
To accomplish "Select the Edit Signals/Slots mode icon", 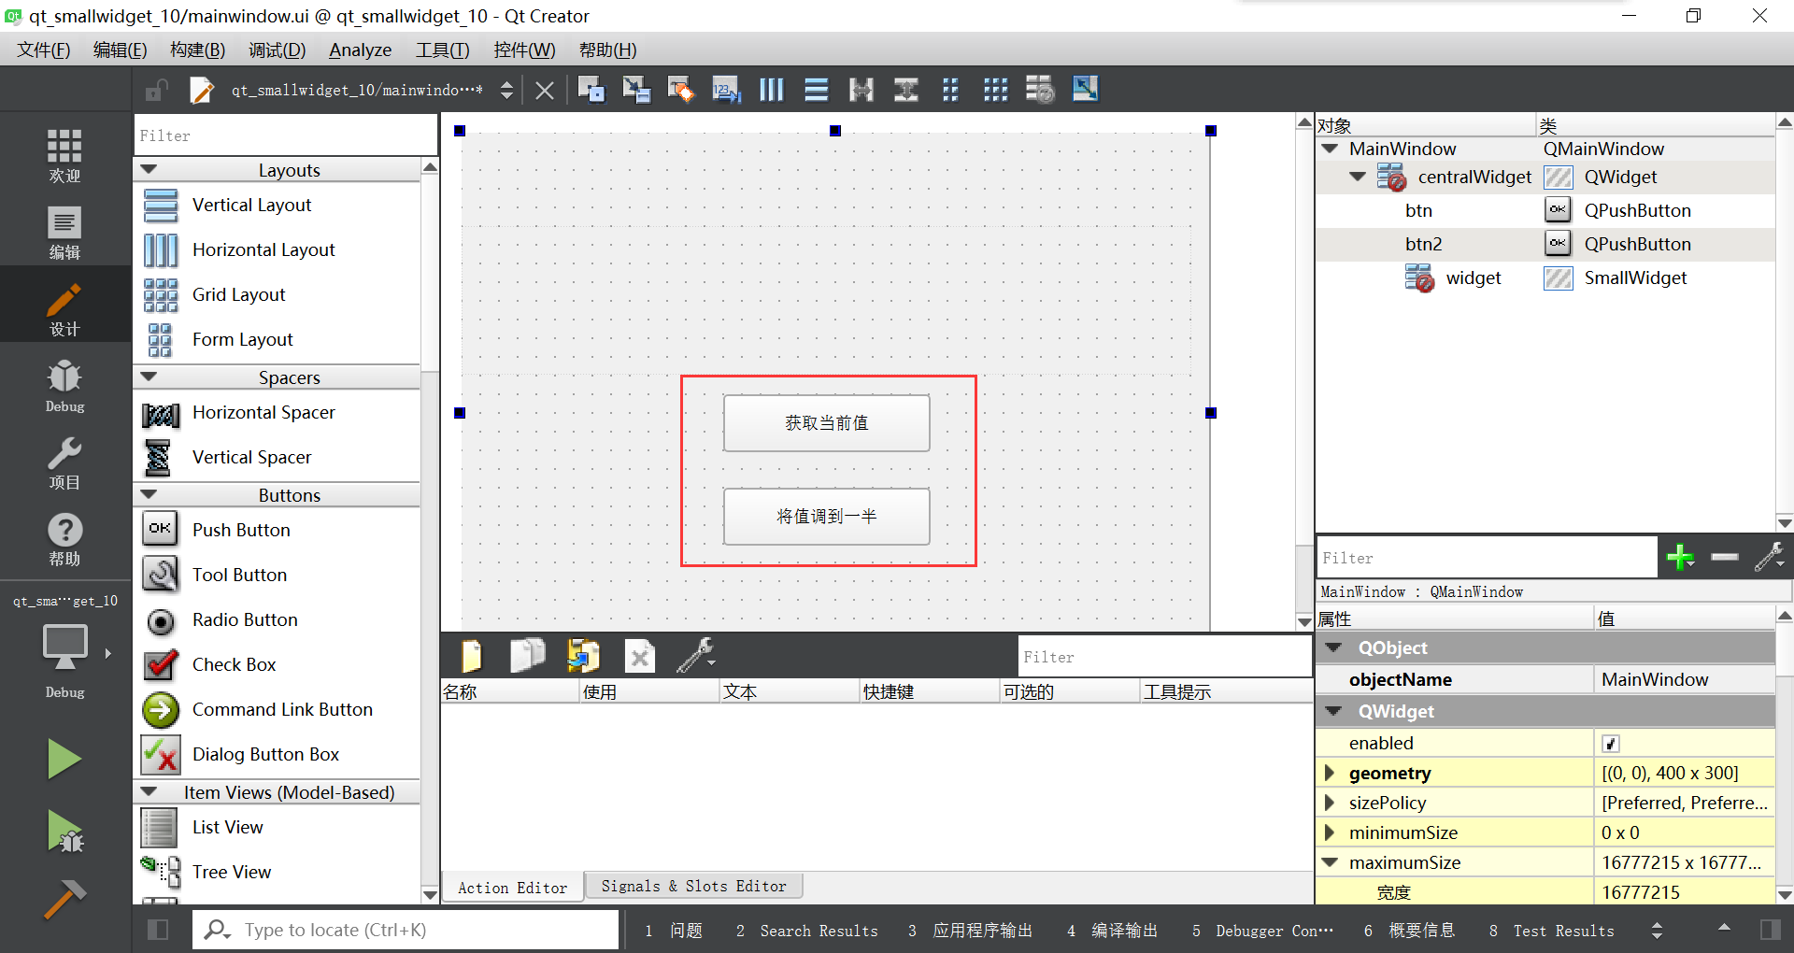I will coord(636,89).
